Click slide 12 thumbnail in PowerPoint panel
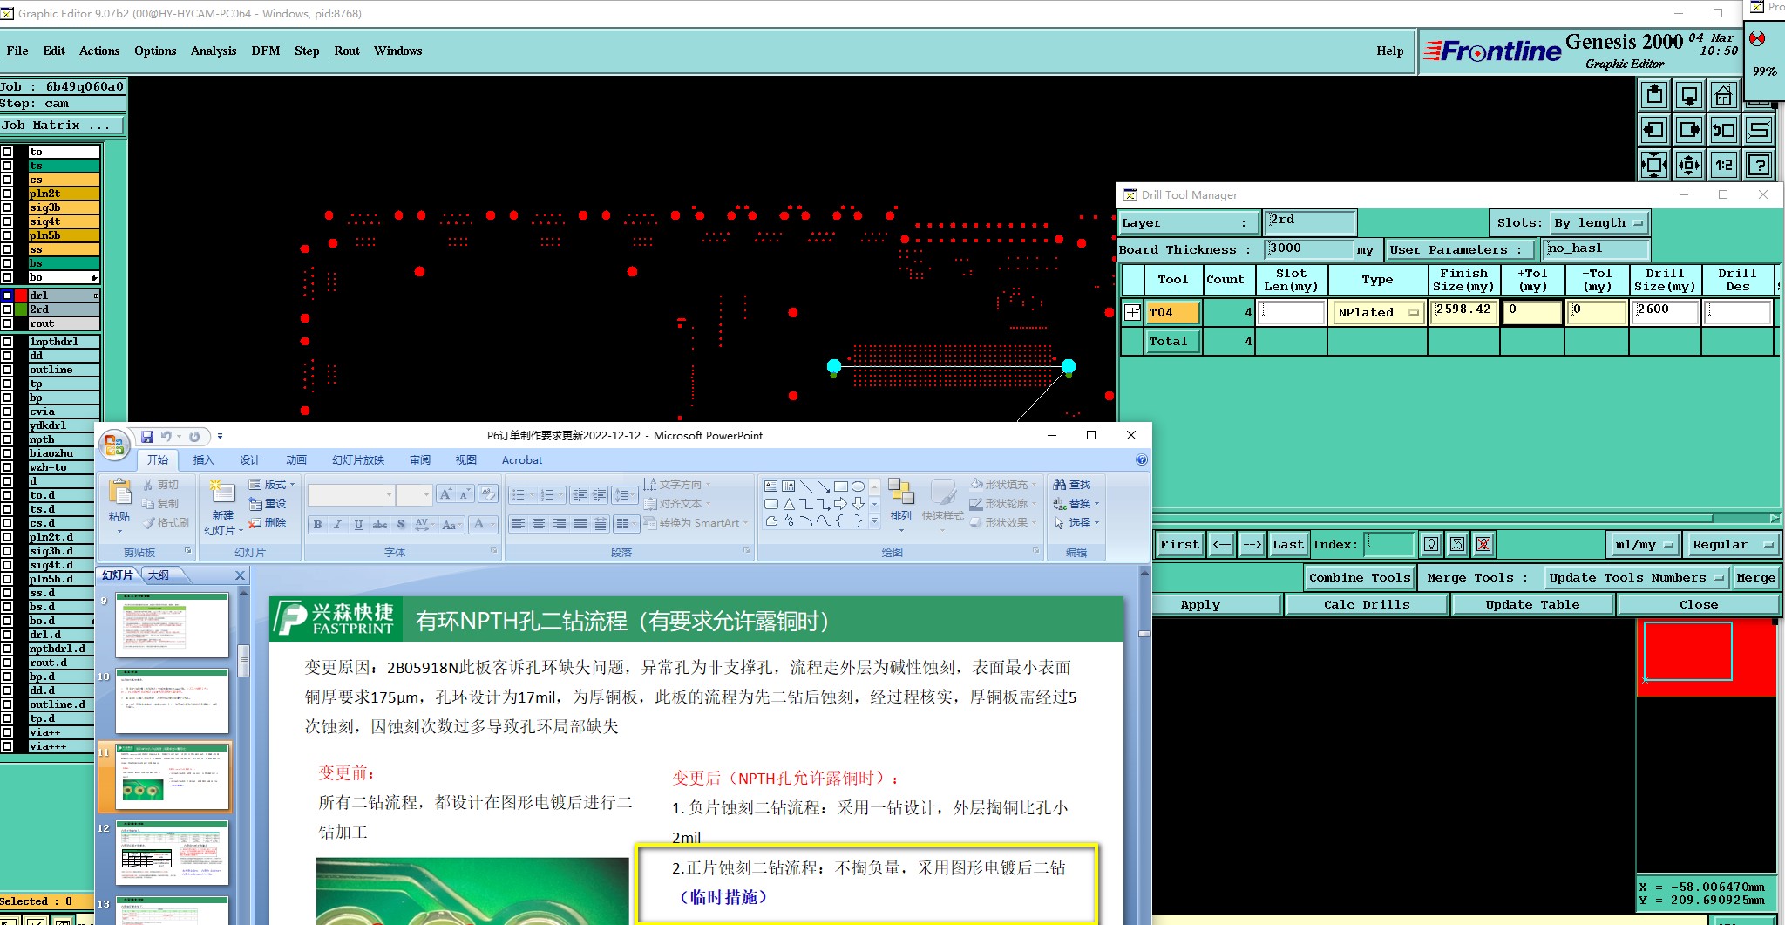The image size is (1785, 925). coord(173,854)
